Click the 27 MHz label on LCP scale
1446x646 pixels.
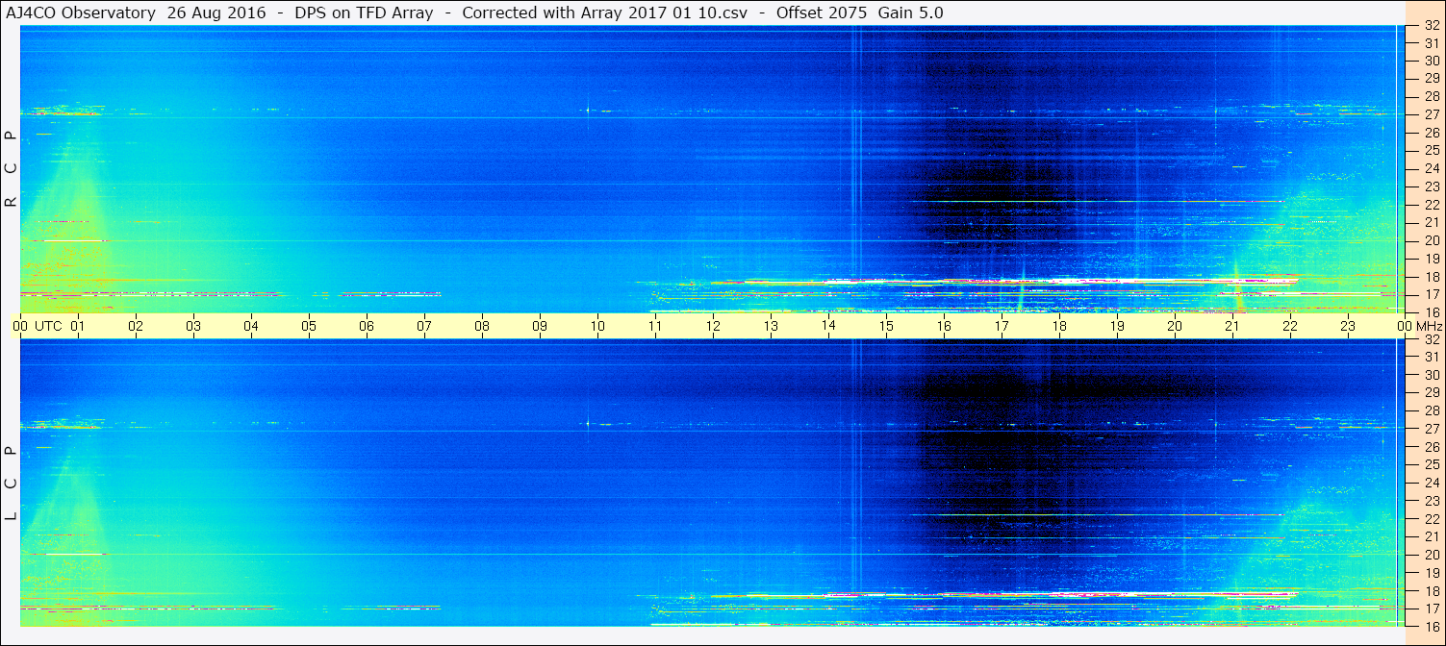(x=1431, y=429)
